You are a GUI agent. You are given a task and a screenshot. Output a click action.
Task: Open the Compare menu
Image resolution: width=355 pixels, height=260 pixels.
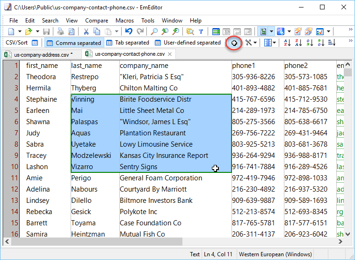(x=97, y=21)
